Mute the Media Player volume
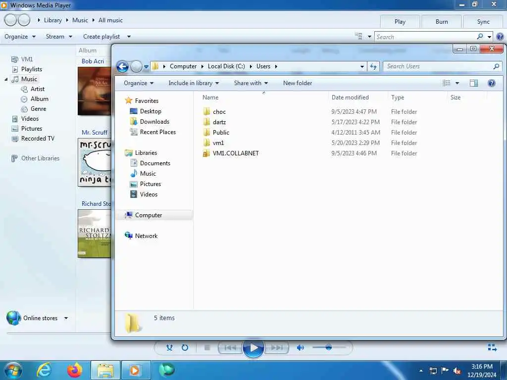Image resolution: width=507 pixels, height=380 pixels. [300, 348]
